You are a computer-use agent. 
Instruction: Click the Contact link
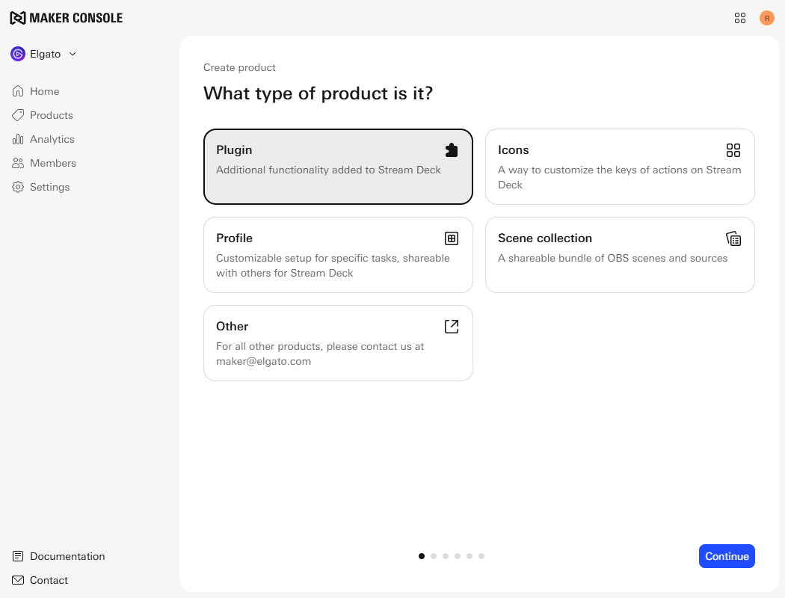[x=49, y=580]
